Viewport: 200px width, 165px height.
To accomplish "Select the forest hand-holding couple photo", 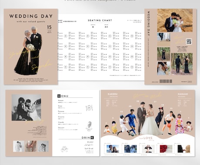I will pyautogui.click(x=182, y=64).
